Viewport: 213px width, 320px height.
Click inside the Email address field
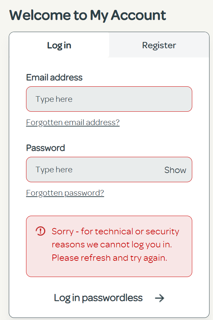109,99
